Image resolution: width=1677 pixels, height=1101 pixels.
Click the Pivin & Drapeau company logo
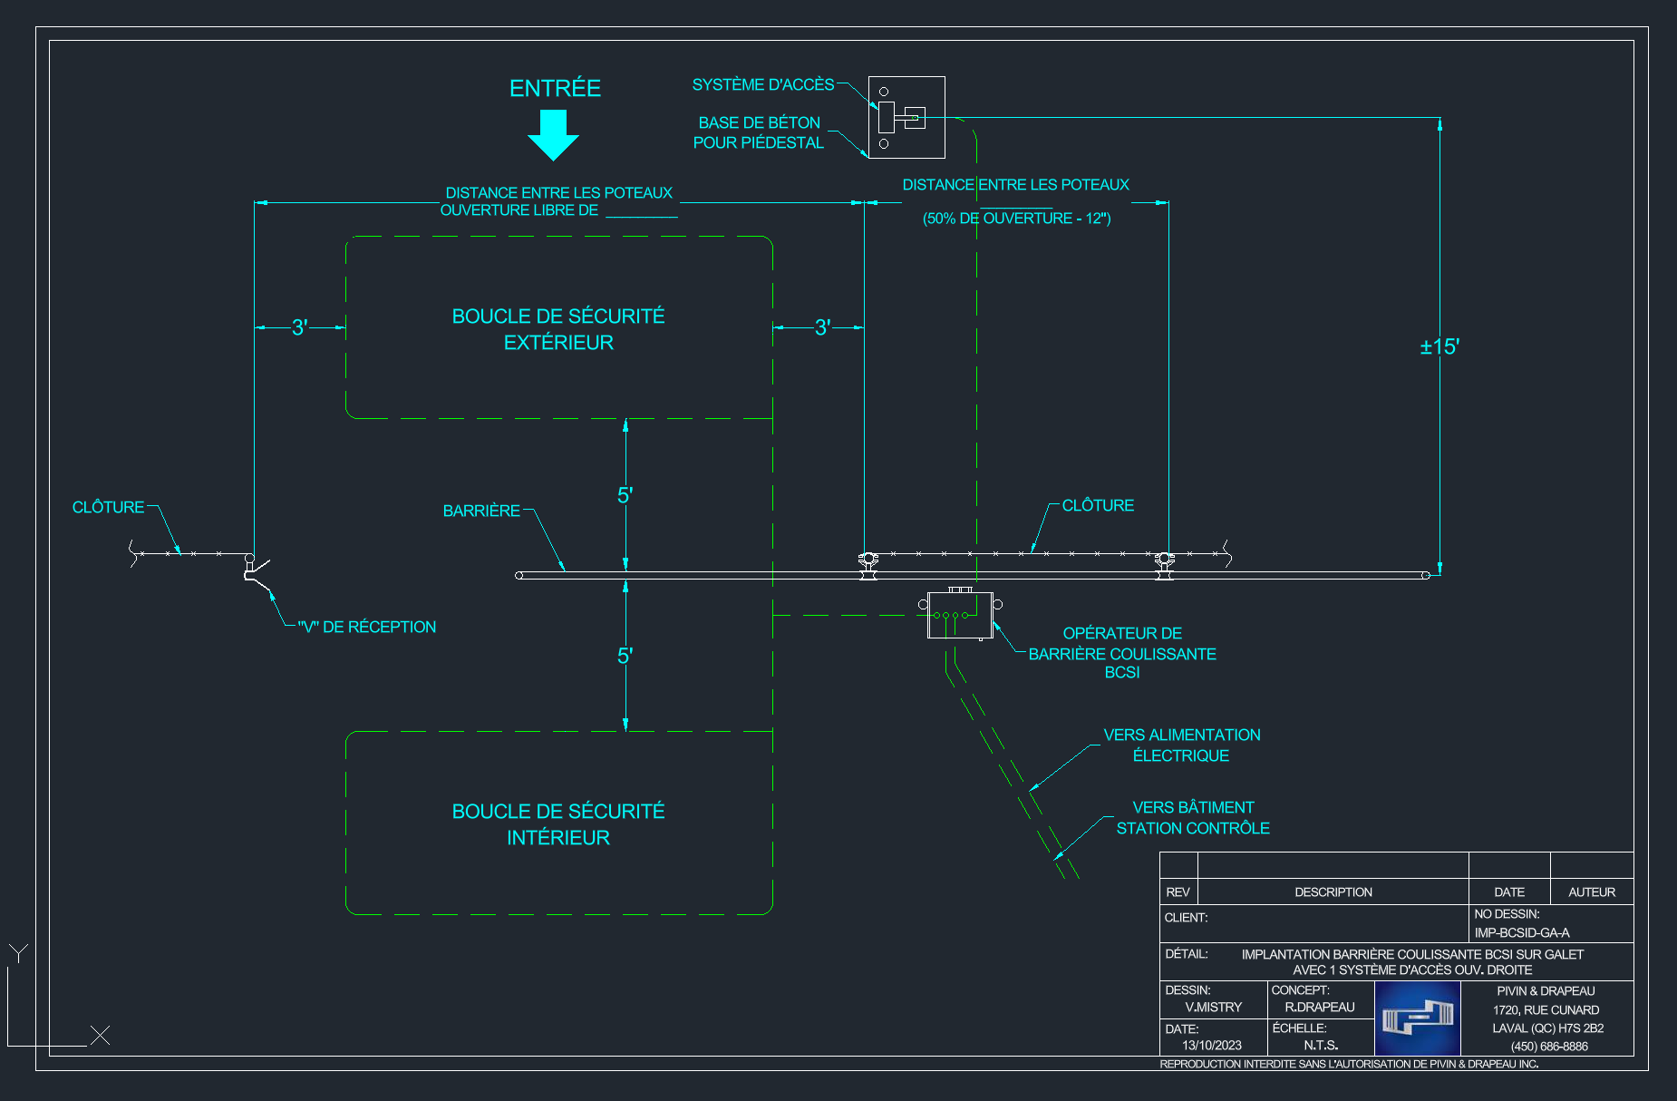point(1417,1018)
